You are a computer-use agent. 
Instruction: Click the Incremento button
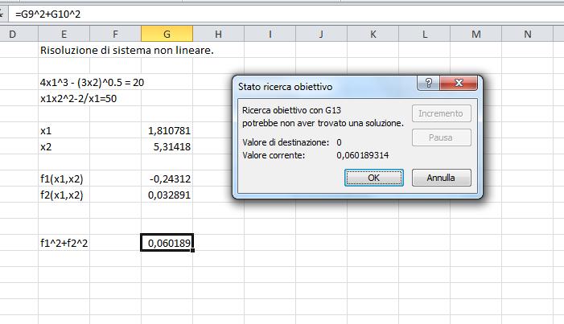441,113
